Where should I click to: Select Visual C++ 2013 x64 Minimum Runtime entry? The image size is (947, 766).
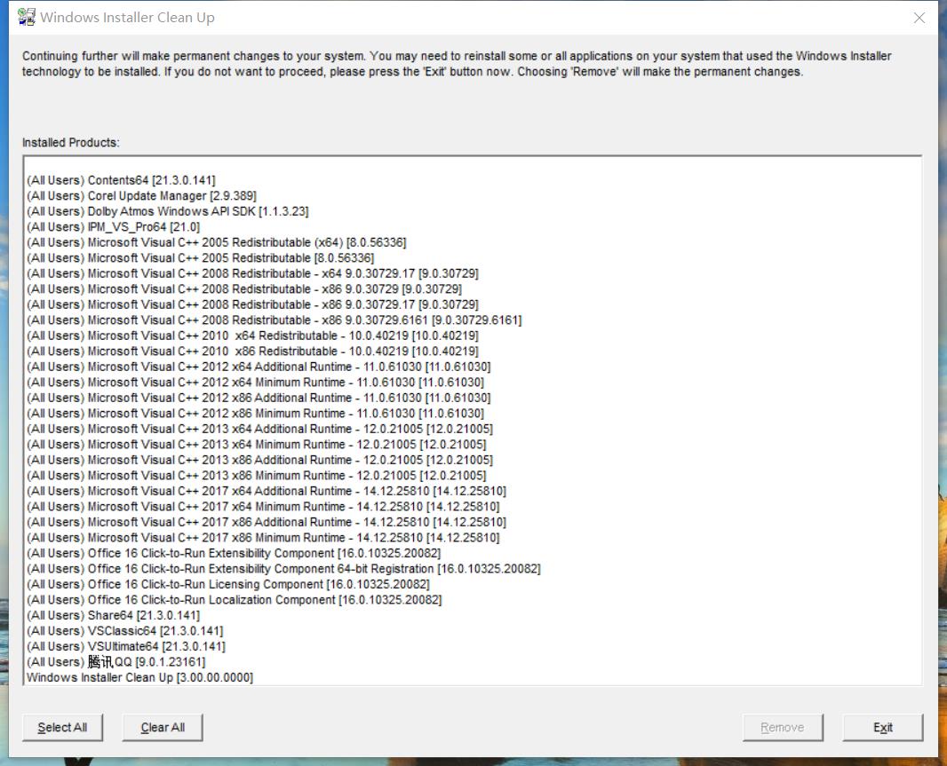(256, 445)
